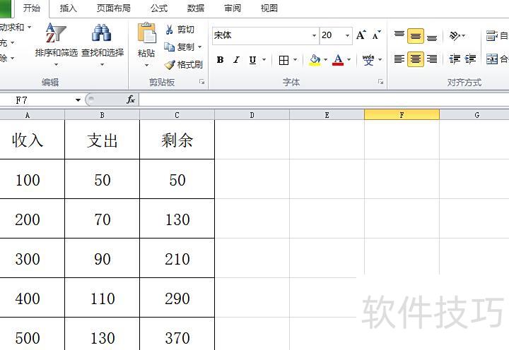Expand the underline style arrow
Image resolution: width=509 pixels, height=350 pixels.
[264, 60]
